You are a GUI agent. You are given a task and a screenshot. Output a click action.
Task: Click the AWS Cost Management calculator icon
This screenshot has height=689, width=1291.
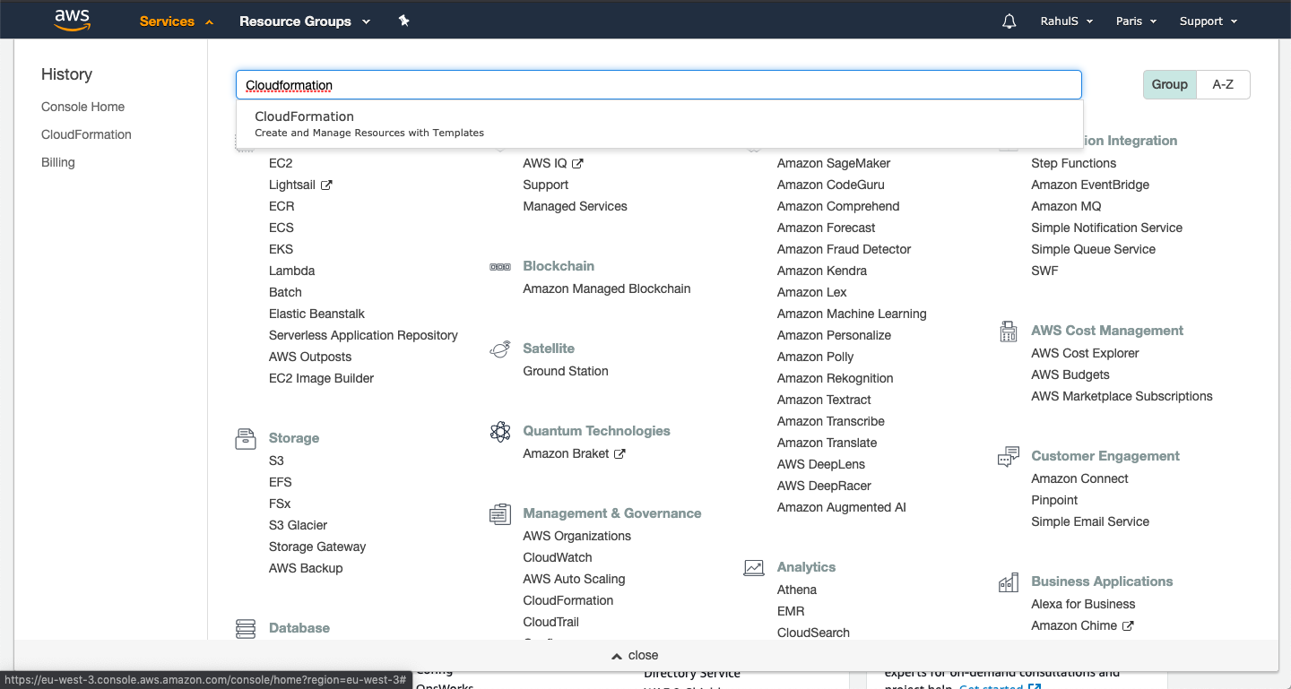click(1009, 331)
